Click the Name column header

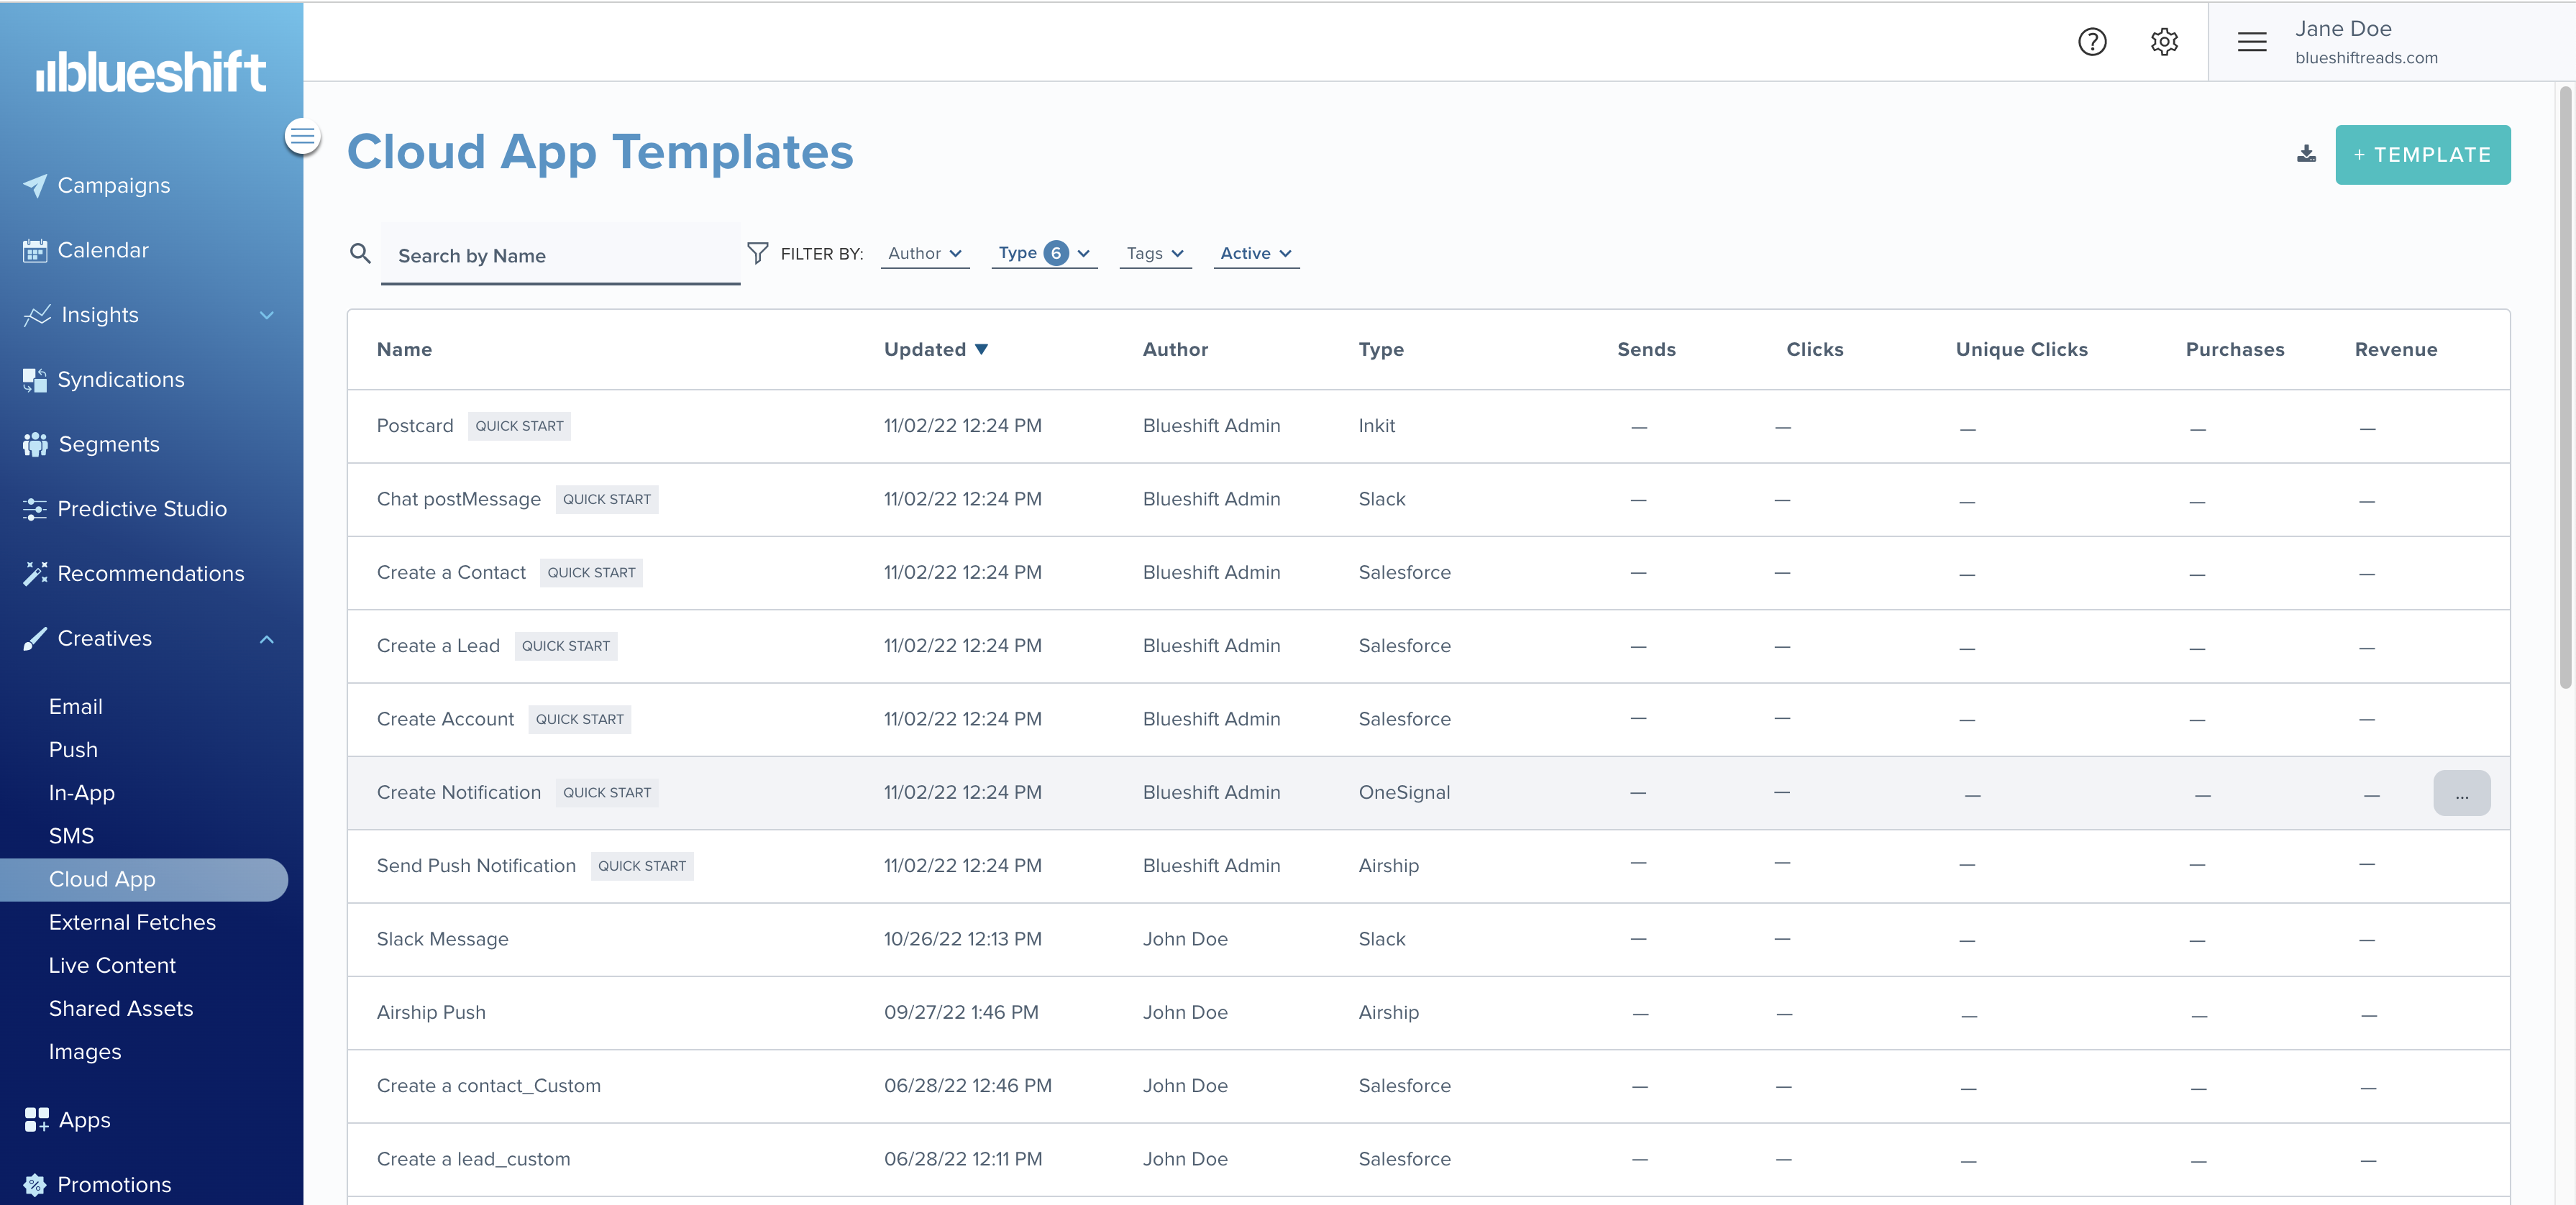pyautogui.click(x=404, y=349)
